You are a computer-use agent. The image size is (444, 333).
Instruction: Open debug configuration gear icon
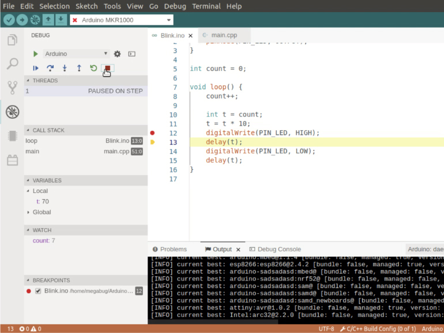117,54
